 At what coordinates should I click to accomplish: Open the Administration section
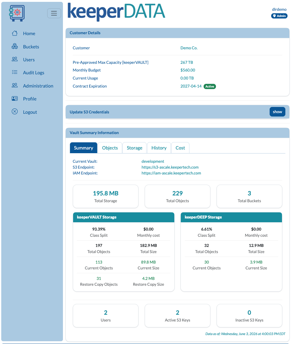38,86
